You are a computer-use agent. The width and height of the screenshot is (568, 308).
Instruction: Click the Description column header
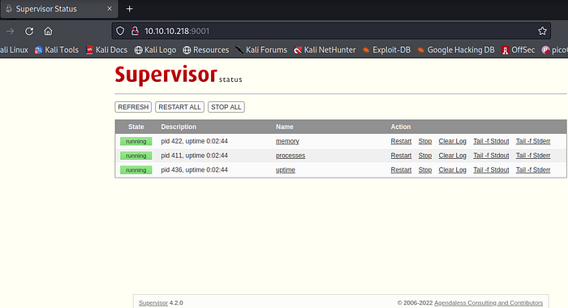179,127
